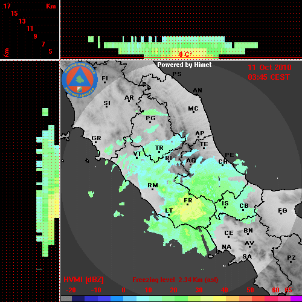
Task: Click the RM city label
Action: click(x=153, y=185)
